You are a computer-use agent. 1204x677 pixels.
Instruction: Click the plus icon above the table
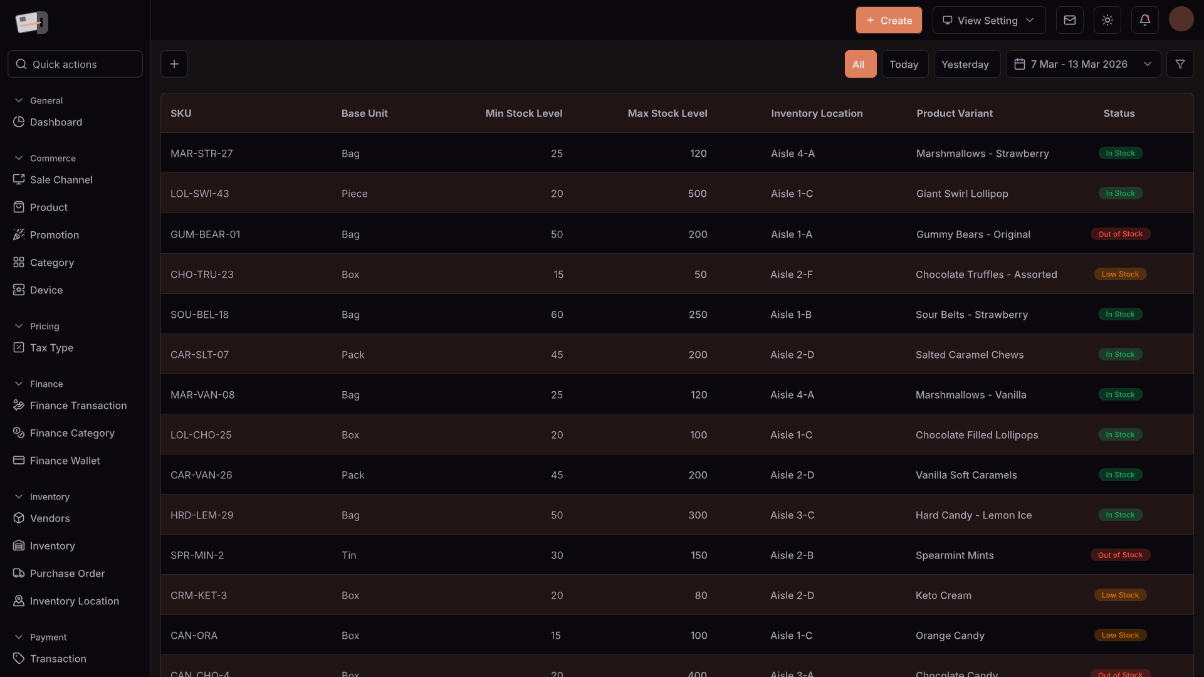174,64
